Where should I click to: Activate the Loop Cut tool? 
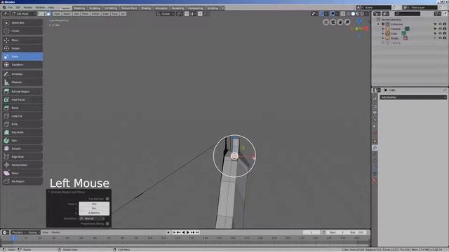(22, 116)
